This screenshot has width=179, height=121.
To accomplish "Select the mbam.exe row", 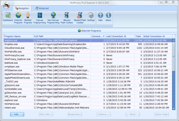I will tap(88, 108).
